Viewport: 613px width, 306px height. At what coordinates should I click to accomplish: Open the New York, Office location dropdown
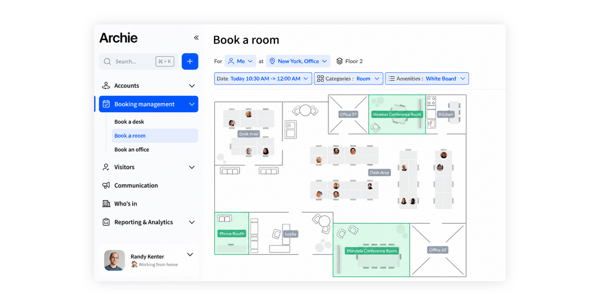(298, 61)
